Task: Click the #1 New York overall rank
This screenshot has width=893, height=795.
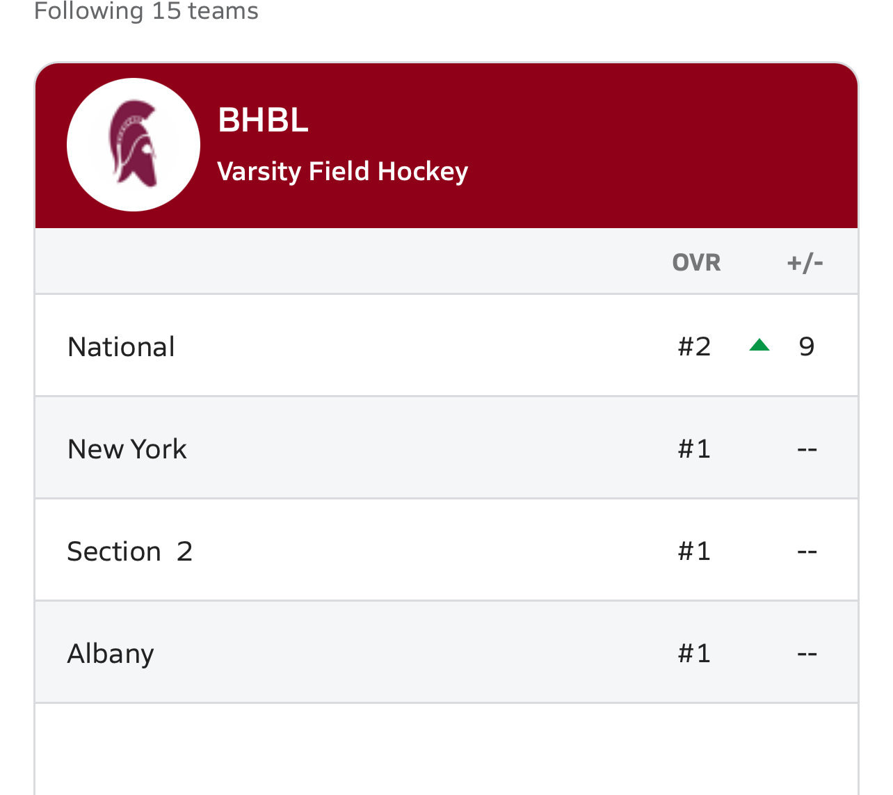Action: (694, 449)
